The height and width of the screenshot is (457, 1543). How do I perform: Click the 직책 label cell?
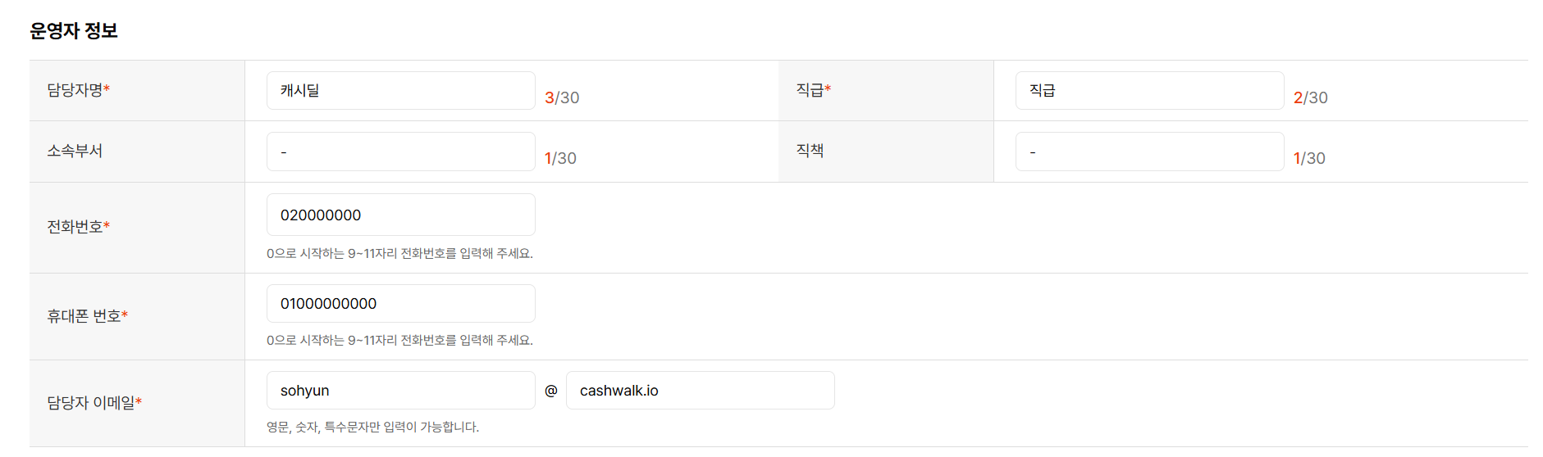point(810,151)
